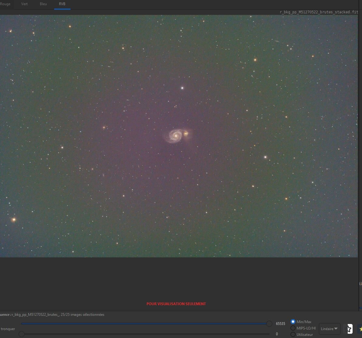Click the sequence name r_bkg_pp_M51270522_brutes_ text
Viewport: 362px width, 338px height.
point(36,315)
